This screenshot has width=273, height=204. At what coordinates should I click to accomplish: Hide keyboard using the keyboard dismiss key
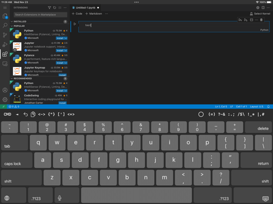[253, 196]
